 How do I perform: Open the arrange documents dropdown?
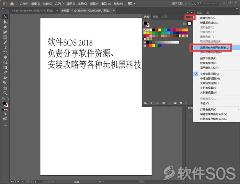click(x=132, y=4)
